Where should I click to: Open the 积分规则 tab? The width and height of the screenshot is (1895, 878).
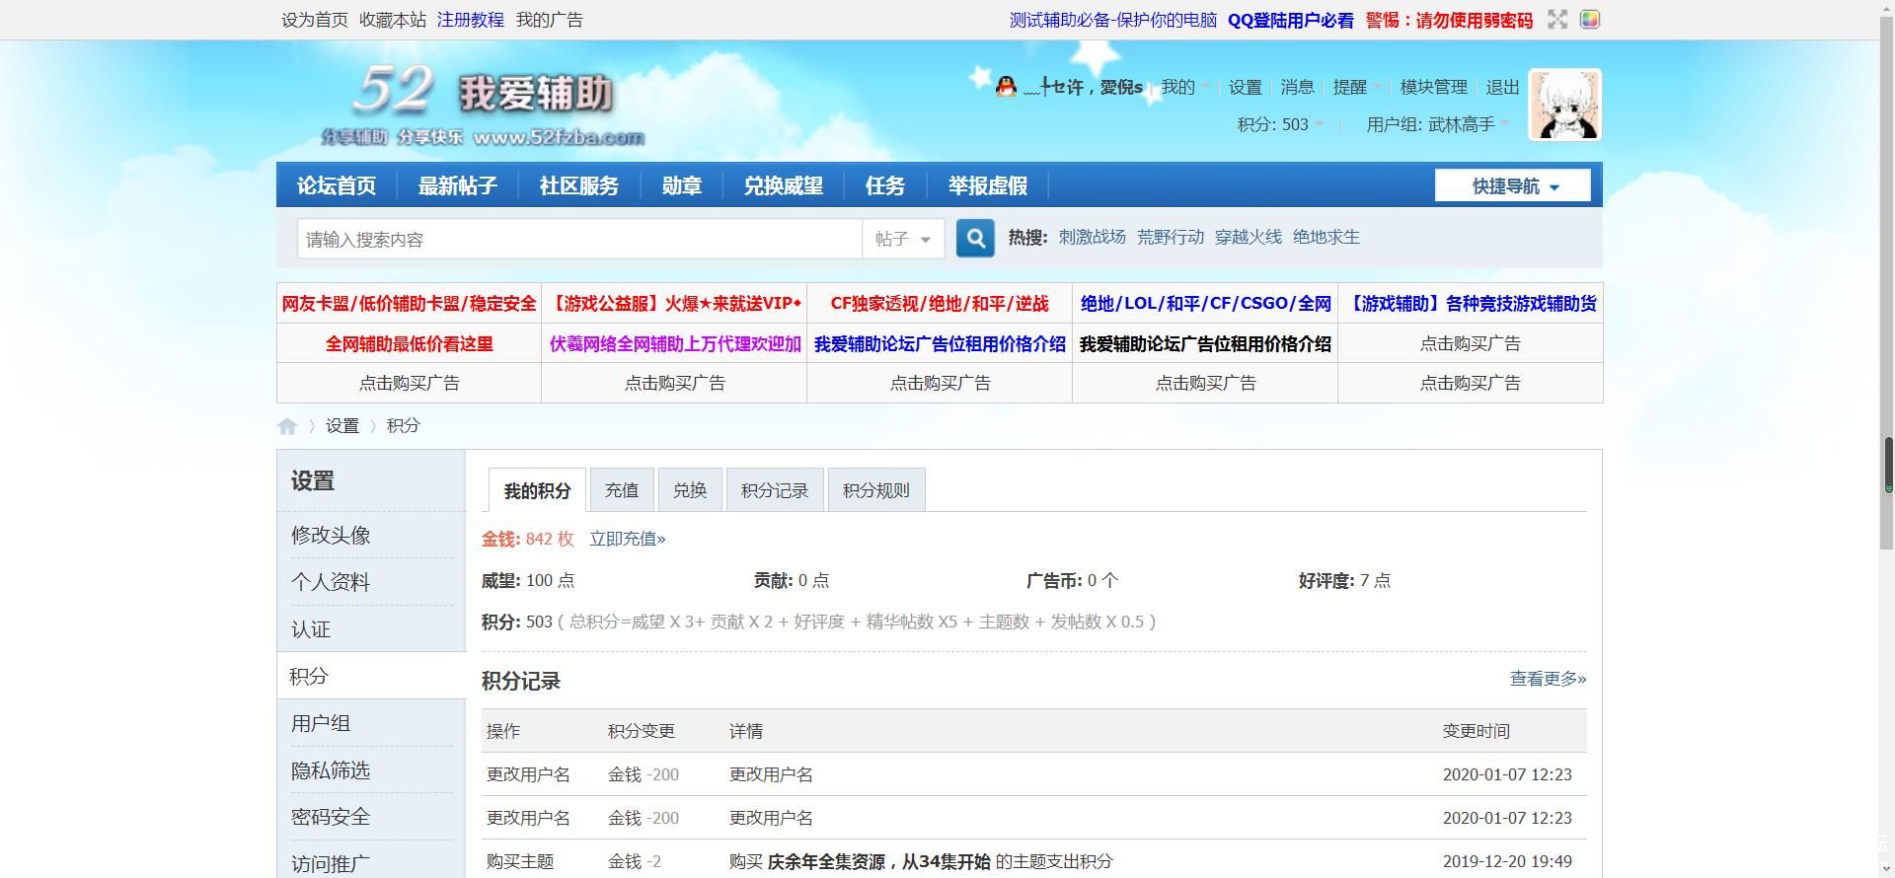pos(875,490)
